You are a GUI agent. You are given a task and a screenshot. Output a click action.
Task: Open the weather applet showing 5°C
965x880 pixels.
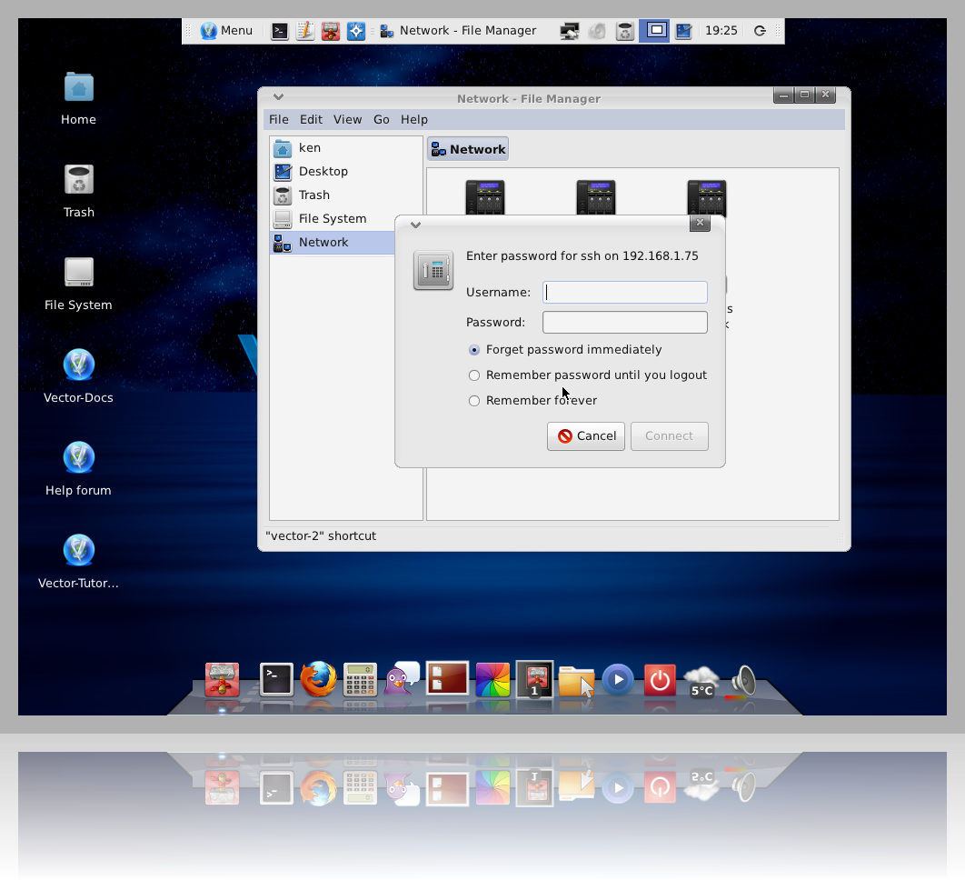point(701,682)
